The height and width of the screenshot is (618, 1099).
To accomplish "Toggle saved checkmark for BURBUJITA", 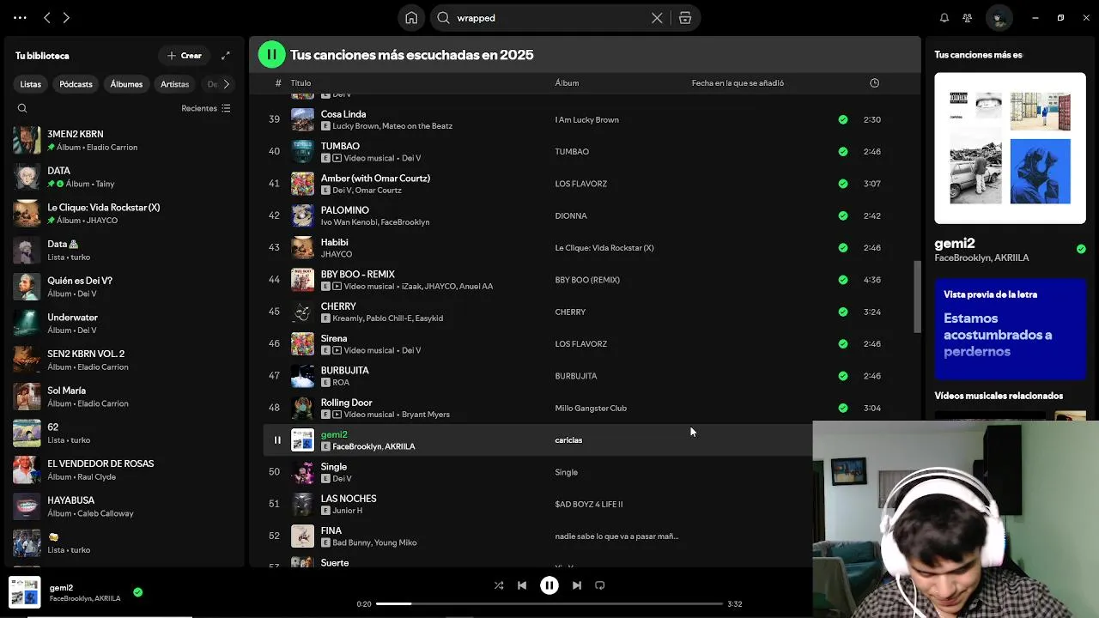I will (843, 376).
